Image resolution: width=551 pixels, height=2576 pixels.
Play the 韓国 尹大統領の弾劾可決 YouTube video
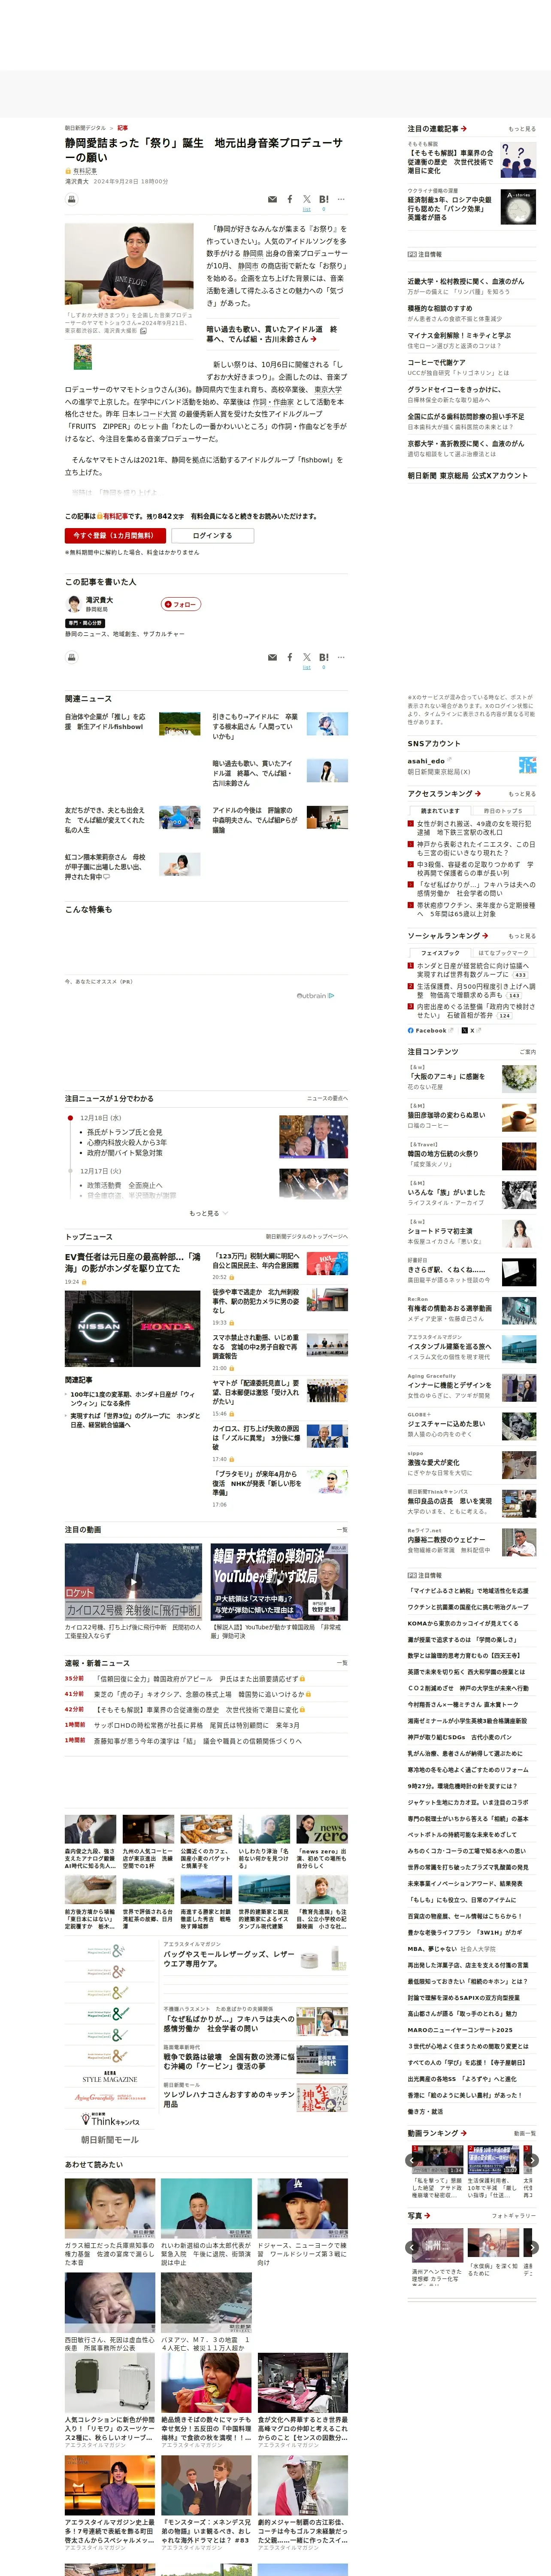(x=279, y=1582)
